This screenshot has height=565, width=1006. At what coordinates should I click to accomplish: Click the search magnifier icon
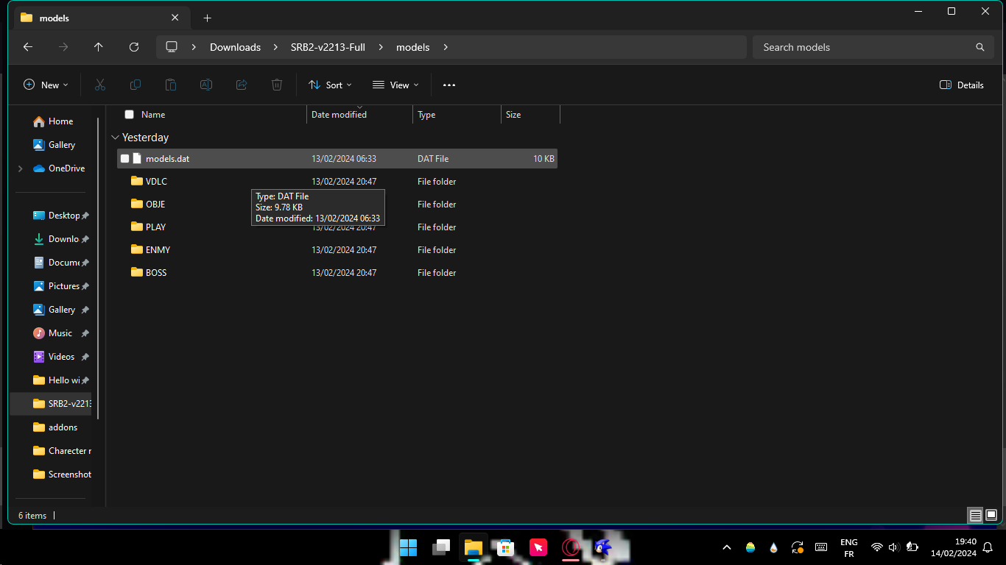(980, 47)
